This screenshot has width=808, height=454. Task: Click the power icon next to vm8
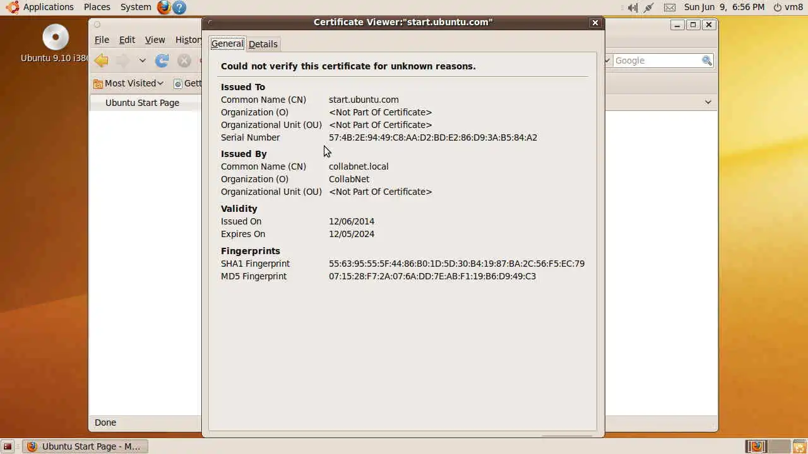(777, 8)
